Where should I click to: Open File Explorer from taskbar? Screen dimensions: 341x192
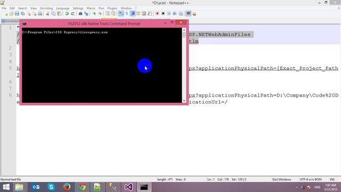coord(19,187)
